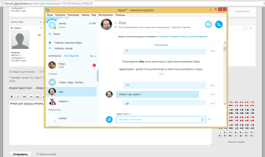The height and width of the screenshot is (157, 265).
Task: Click Italic button in forum editor
Action: pyautogui.click(x=18, y=97)
